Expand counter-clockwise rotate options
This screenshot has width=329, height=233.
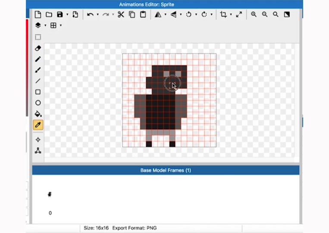(196, 15)
